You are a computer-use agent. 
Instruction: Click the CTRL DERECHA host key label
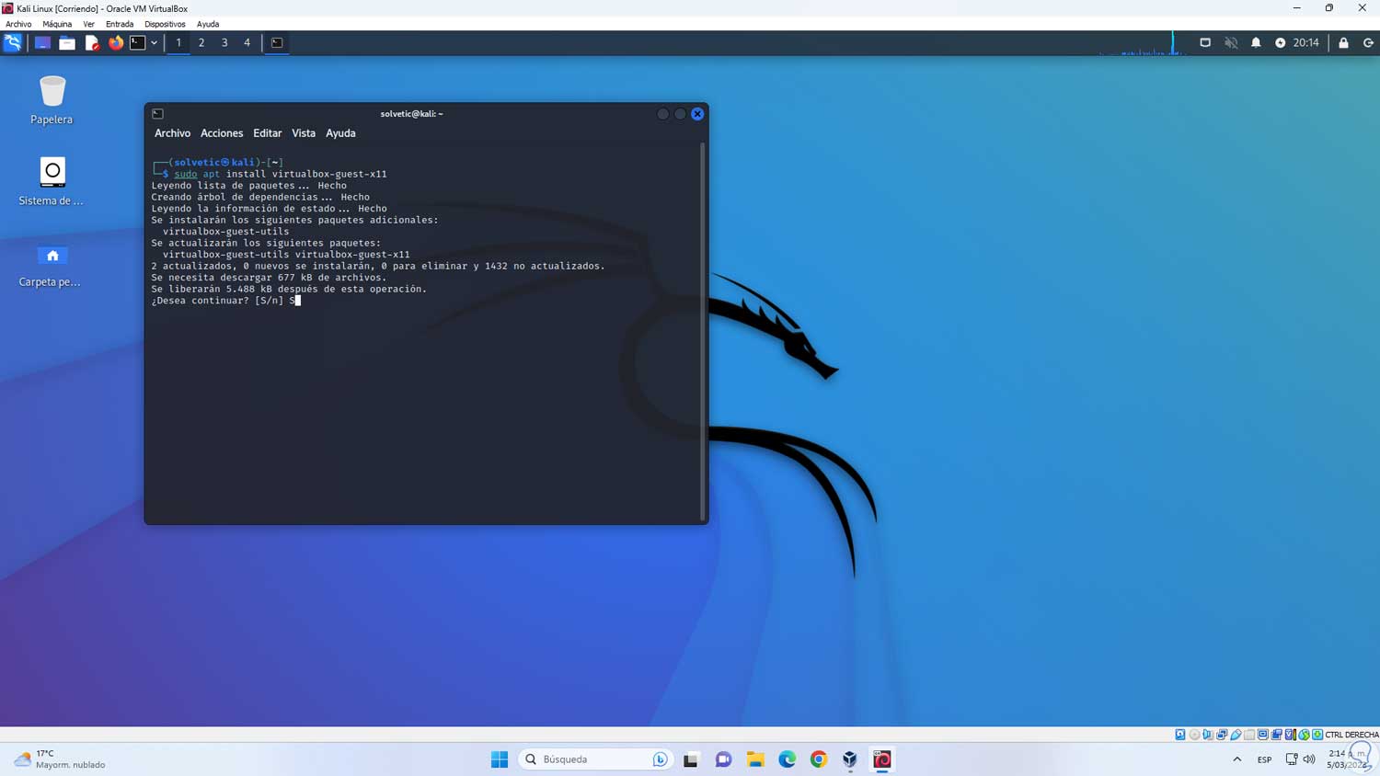coord(1351,735)
